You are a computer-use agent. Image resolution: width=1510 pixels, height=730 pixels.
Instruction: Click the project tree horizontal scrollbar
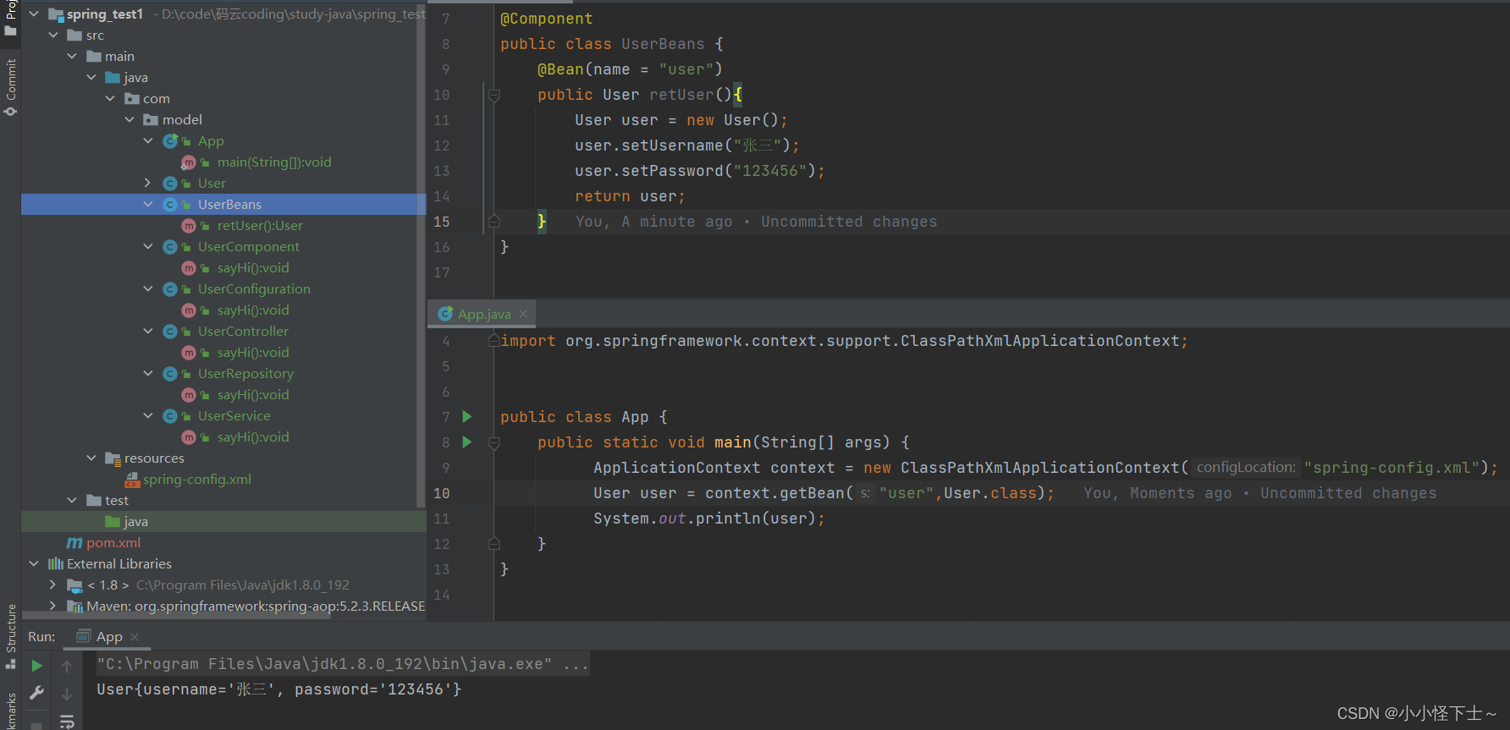pos(176,616)
